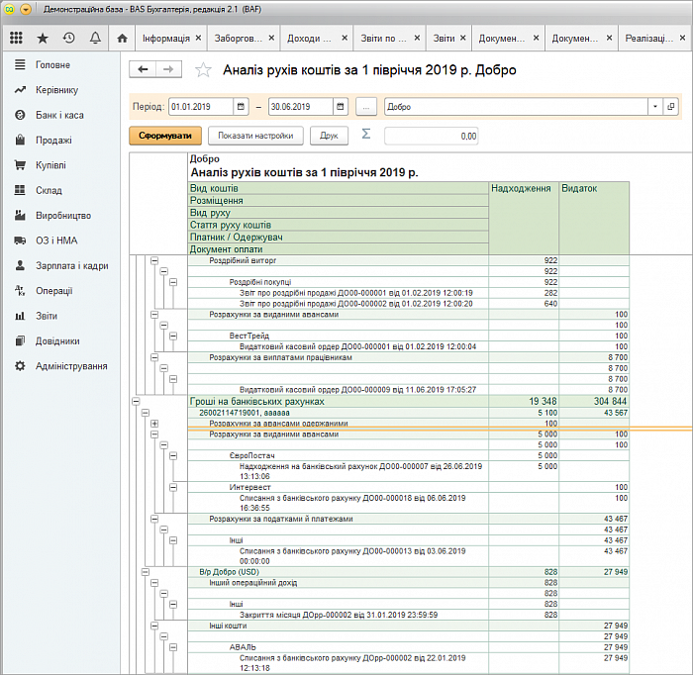This screenshot has width=693, height=675.
Task: Open organization dropdown for Добро
Action: click(x=654, y=107)
